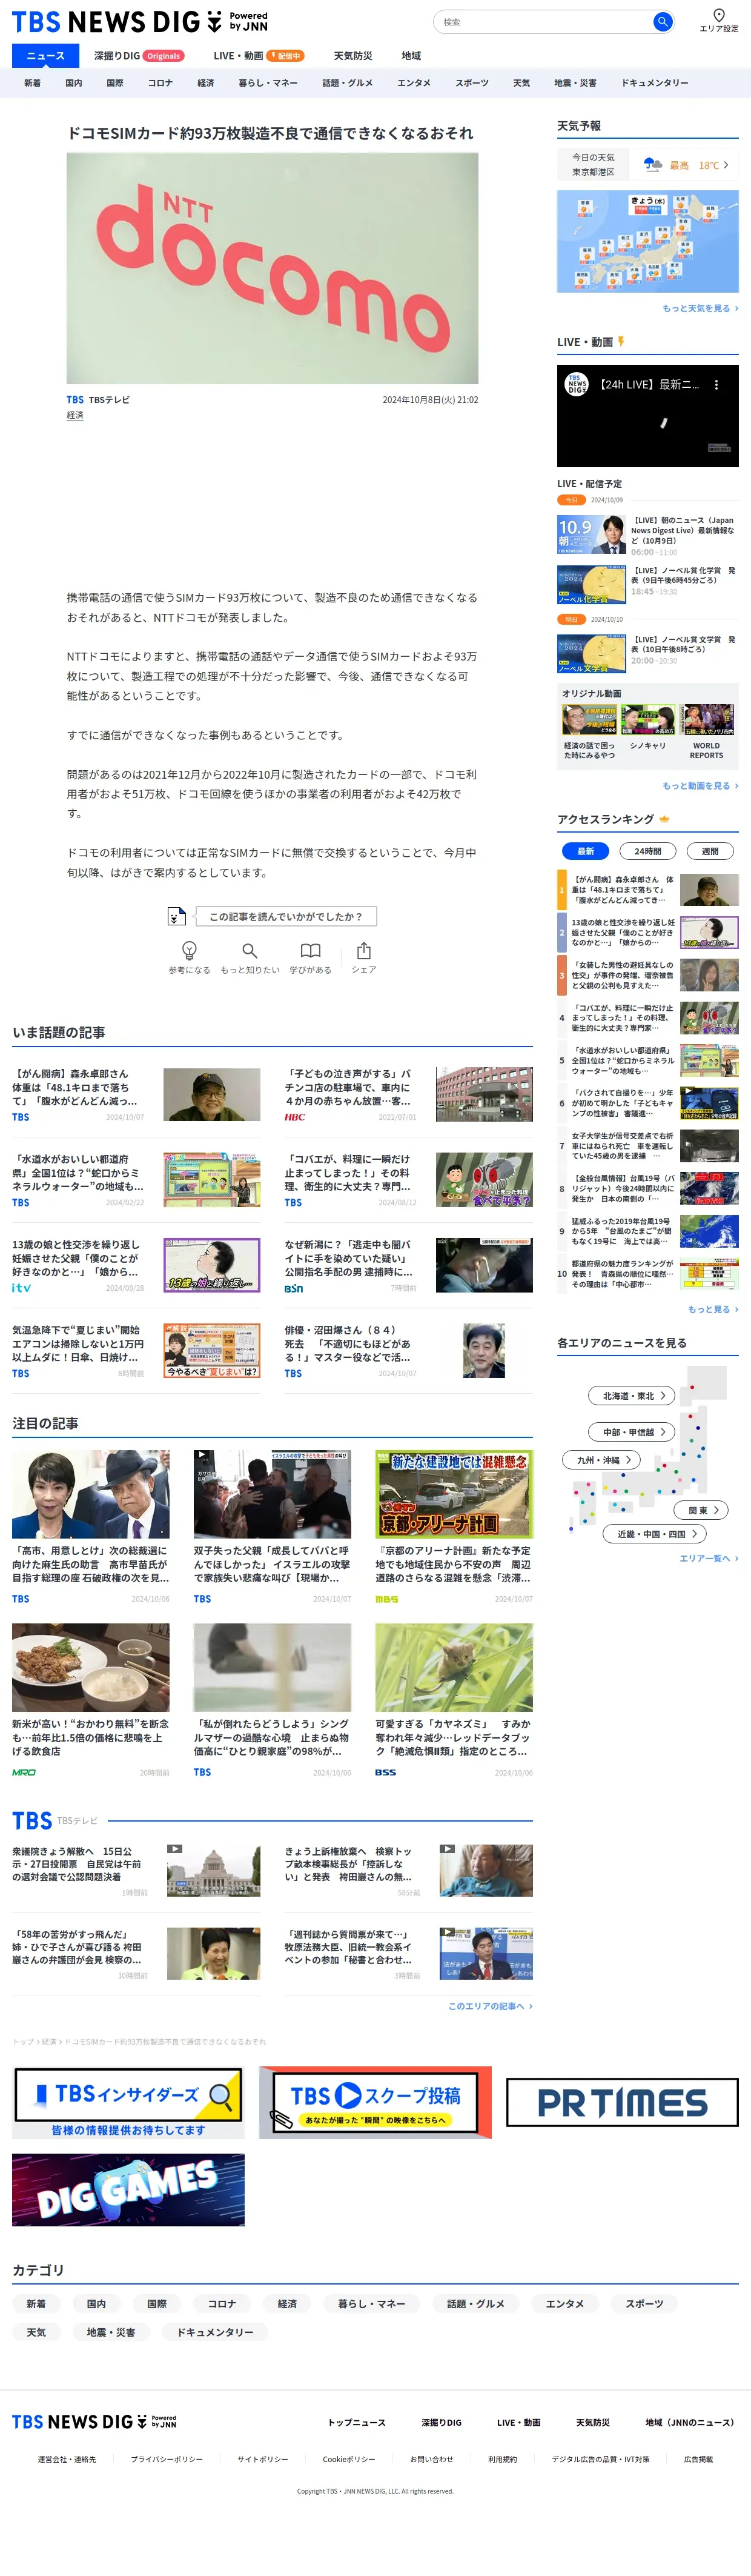Screen dimensions: 751x2576
Task: Play the 24h LIVE video player
Action: [647, 416]
